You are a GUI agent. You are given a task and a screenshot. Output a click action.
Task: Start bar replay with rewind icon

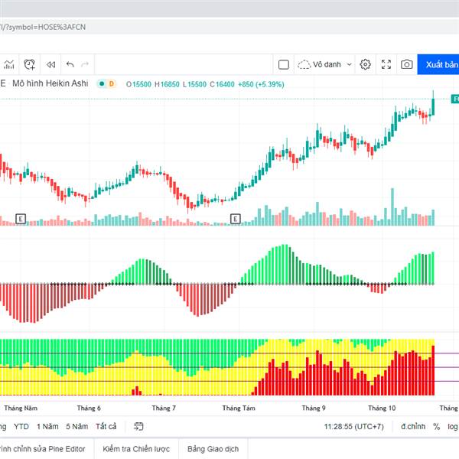pos(50,64)
